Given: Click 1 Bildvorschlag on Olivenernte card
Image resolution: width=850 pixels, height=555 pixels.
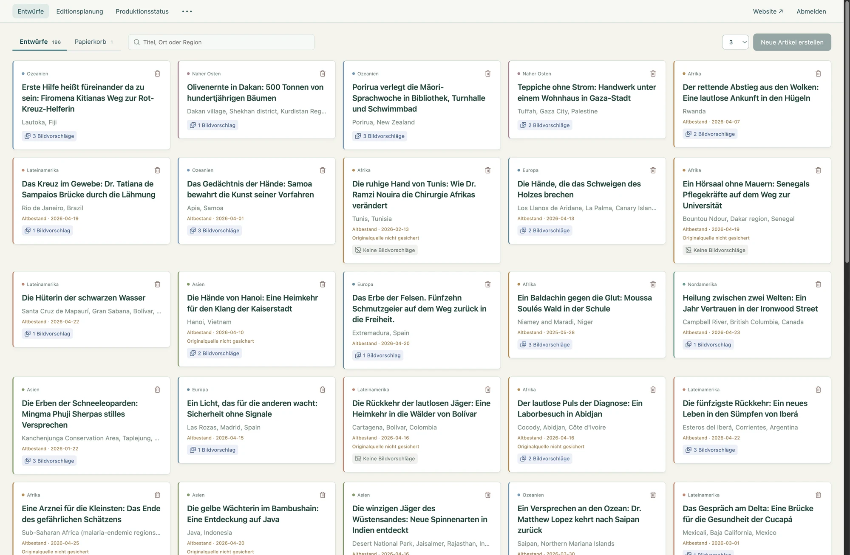Looking at the screenshot, I should (212, 125).
